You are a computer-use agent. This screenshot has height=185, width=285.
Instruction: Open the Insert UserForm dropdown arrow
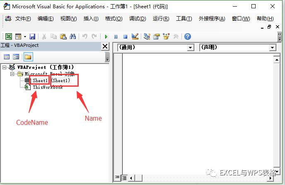pos(25,37)
